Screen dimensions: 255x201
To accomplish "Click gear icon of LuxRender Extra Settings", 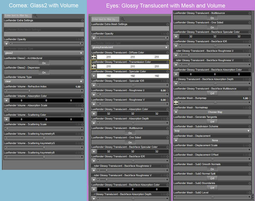I will (82, 20).
